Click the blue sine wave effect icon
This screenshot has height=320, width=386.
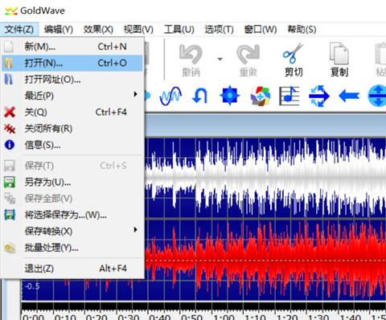170,96
